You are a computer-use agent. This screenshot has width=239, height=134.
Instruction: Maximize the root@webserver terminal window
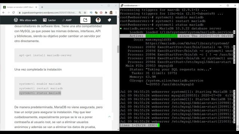coord(228,6)
